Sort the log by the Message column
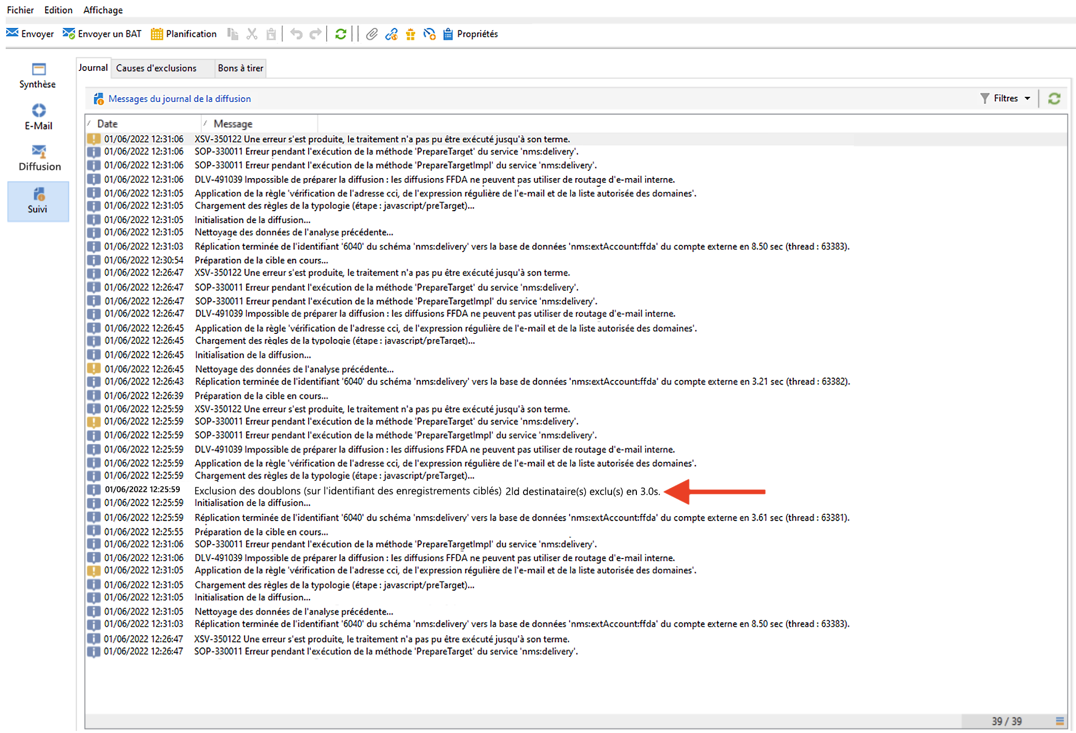The width and height of the screenshot is (1076, 733). (233, 124)
